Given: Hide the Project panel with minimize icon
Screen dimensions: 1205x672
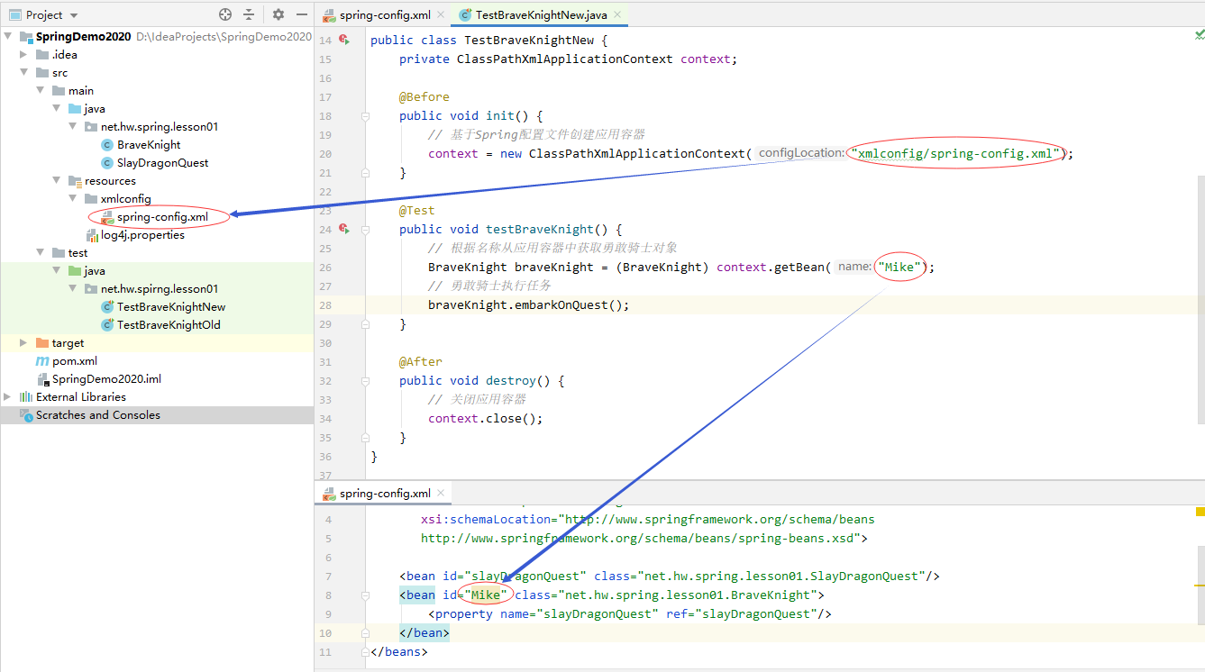Looking at the screenshot, I should click(x=301, y=14).
